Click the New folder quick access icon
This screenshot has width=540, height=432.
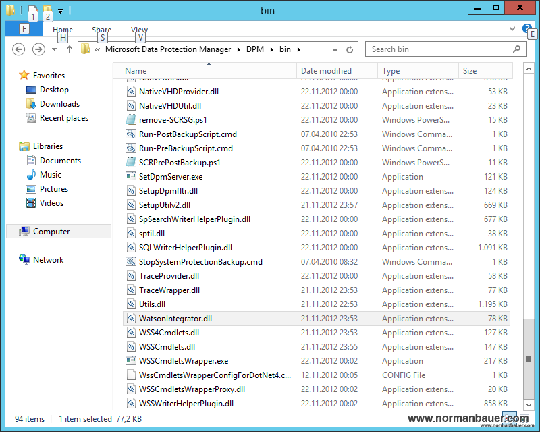pyautogui.click(x=47, y=10)
